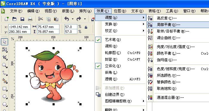Expand the 校正(O) submenu
The image size is (209, 111).
tap(121, 31)
